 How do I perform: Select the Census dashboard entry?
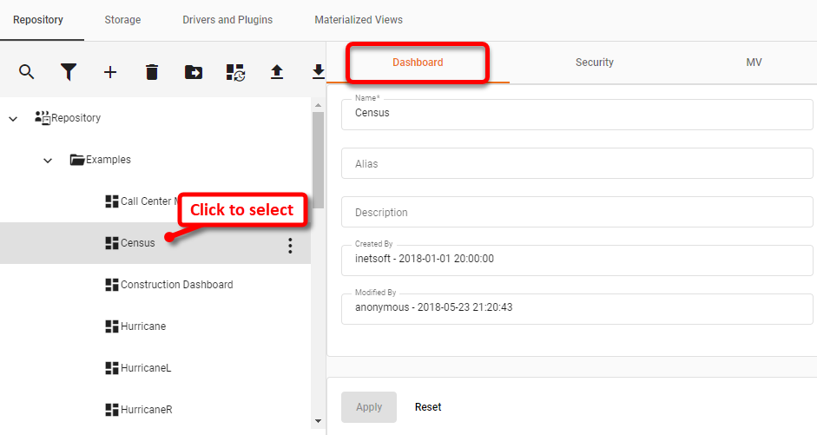click(137, 243)
